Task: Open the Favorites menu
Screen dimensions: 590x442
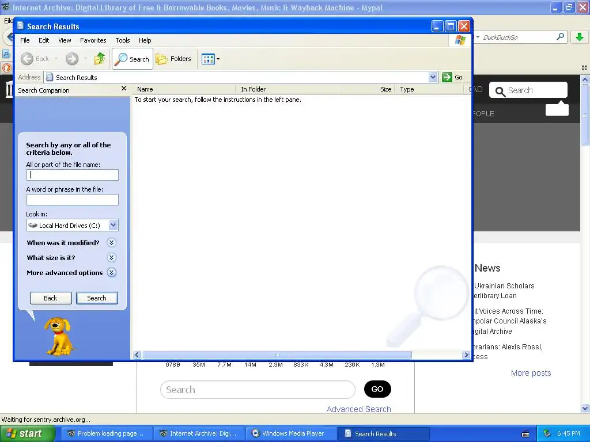Action: [x=93, y=40]
